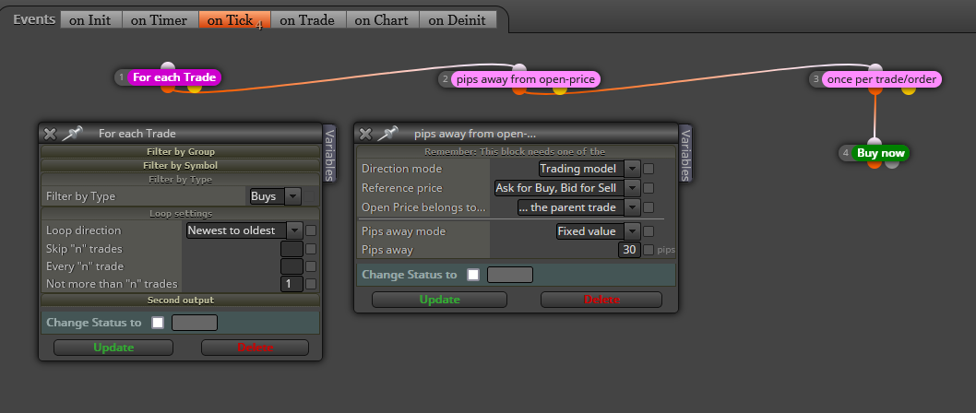
Task: Select the For each Trade block
Action: click(174, 77)
